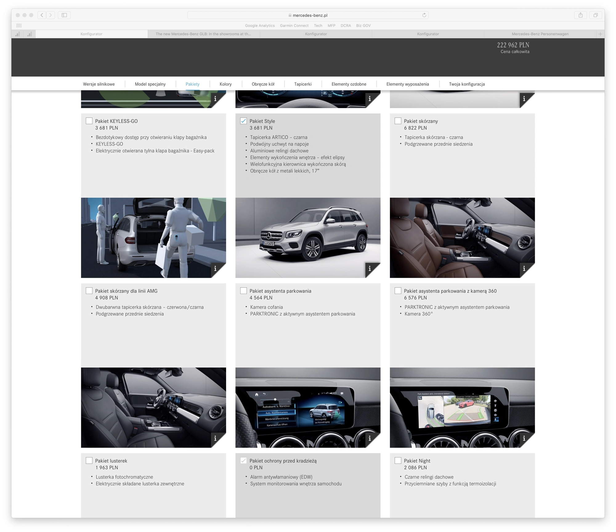Click the mercedes-benz.pl address field
The image size is (616, 532).
point(308,15)
